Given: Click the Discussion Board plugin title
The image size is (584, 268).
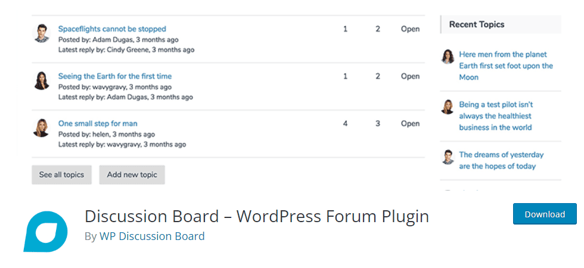Looking at the screenshot, I should pos(257,216).
